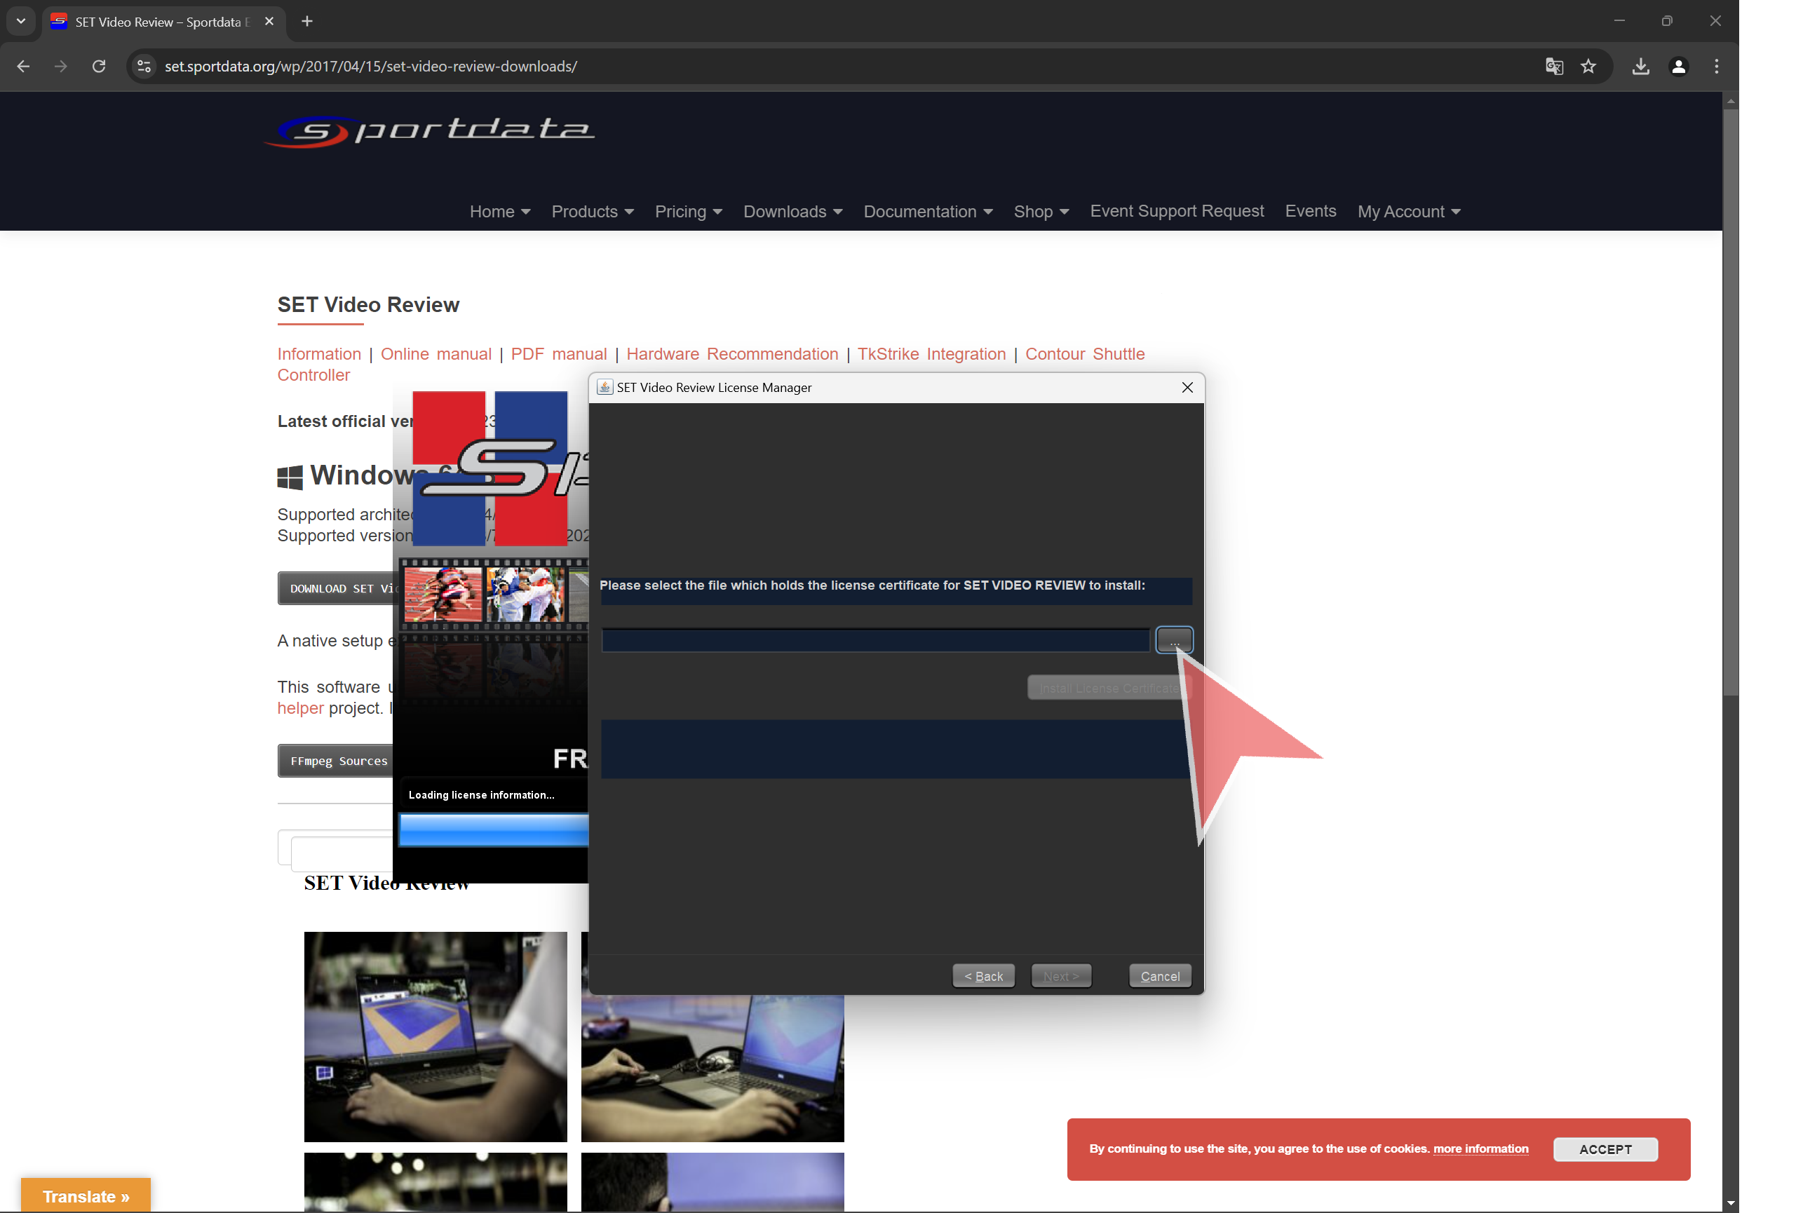
Task: Expand the Products menu
Action: click(593, 211)
